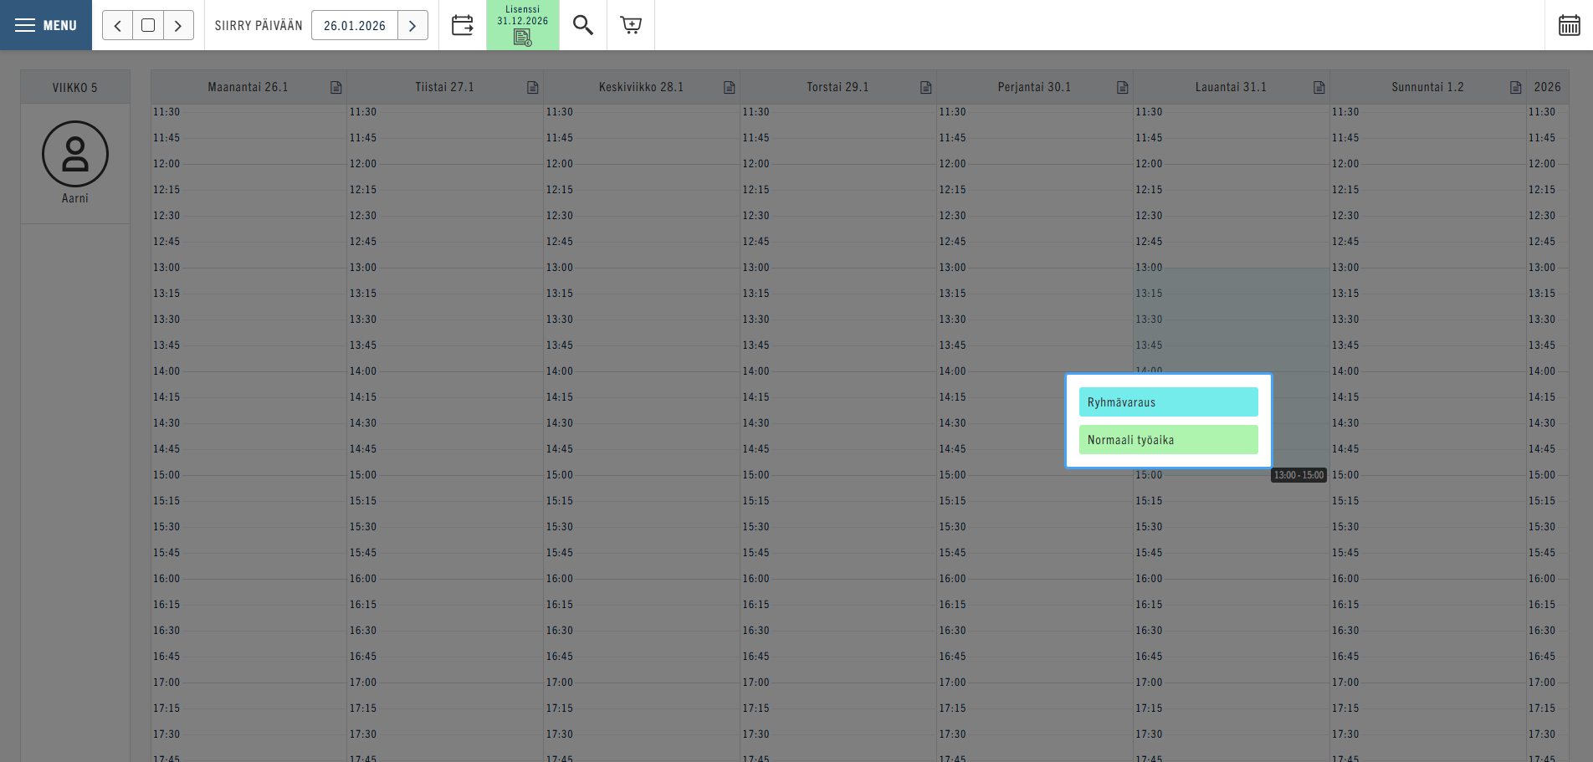Open the note icon for Sunnuntai 1.2
The height and width of the screenshot is (762, 1593).
[1516, 88]
